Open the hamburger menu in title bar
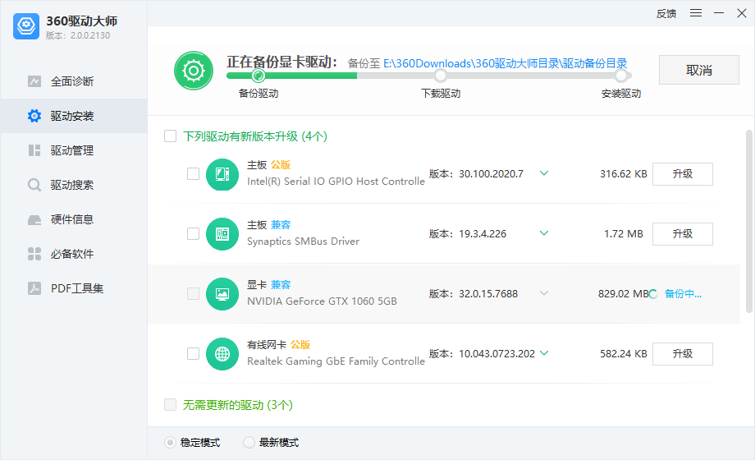This screenshot has width=755, height=460. click(696, 13)
